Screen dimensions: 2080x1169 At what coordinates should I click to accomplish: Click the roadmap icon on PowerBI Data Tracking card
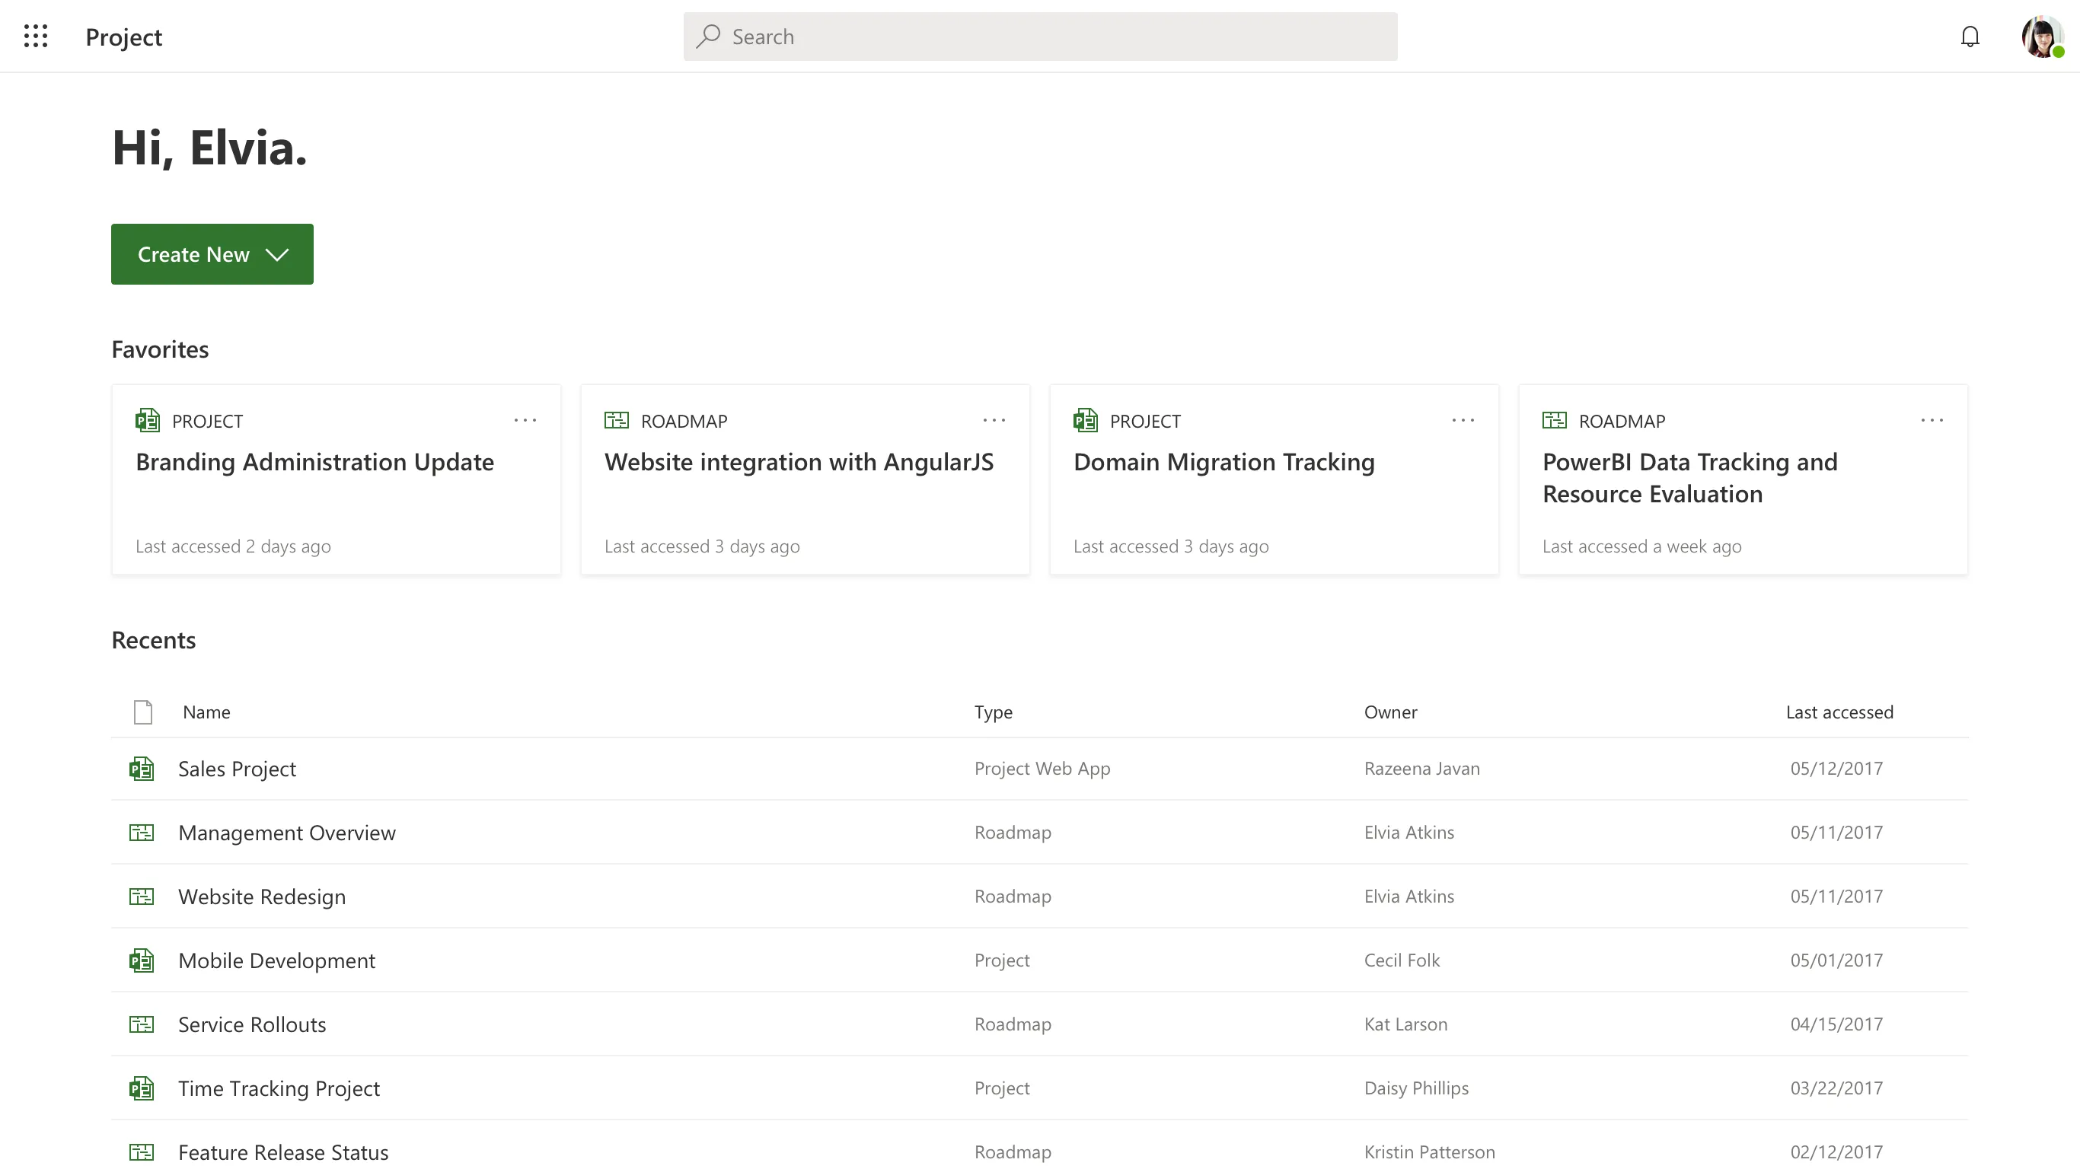(x=1555, y=421)
